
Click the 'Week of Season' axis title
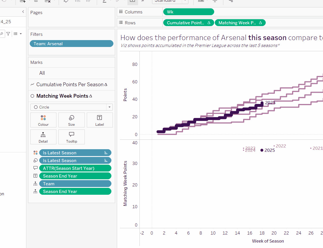268,241
